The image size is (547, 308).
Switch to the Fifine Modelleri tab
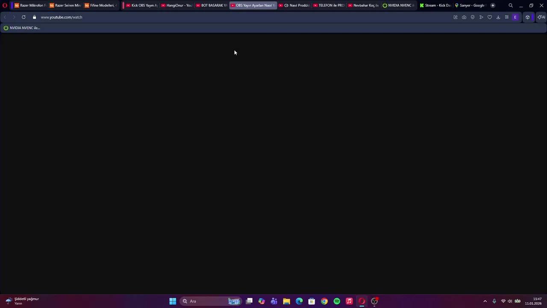point(100,6)
